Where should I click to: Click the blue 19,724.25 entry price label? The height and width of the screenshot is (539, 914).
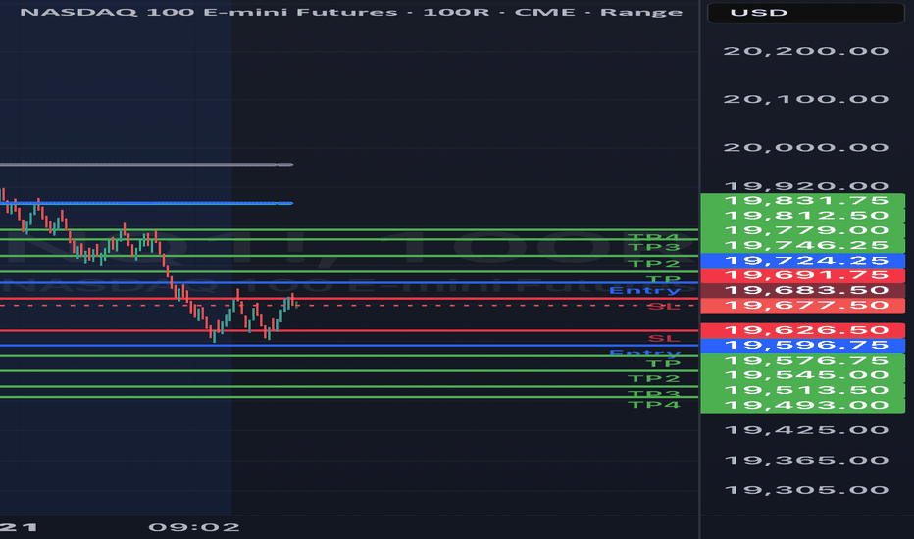click(x=802, y=261)
